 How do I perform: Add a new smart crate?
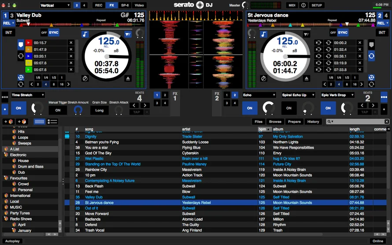point(22,122)
